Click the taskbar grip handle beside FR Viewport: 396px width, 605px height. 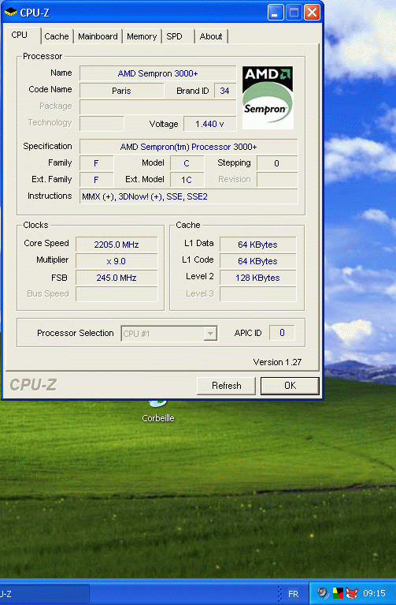[x=280, y=593]
